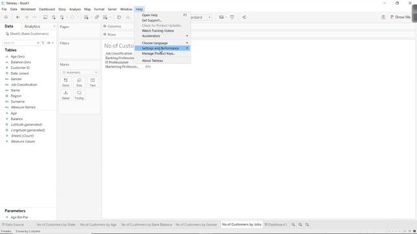Expand the Accelerators submenu
Image resolution: width=417 pixels, height=234 pixels.
pyautogui.click(x=162, y=36)
